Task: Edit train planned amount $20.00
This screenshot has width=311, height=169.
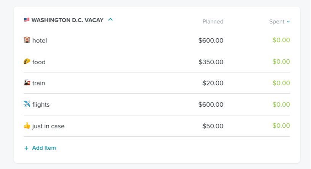Action: click(x=213, y=83)
